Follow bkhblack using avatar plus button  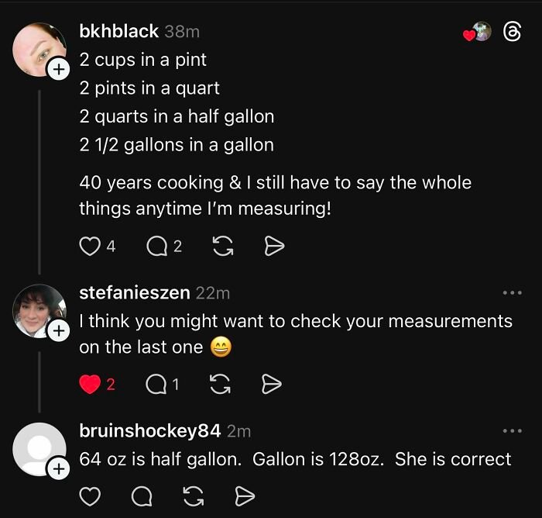[59, 70]
